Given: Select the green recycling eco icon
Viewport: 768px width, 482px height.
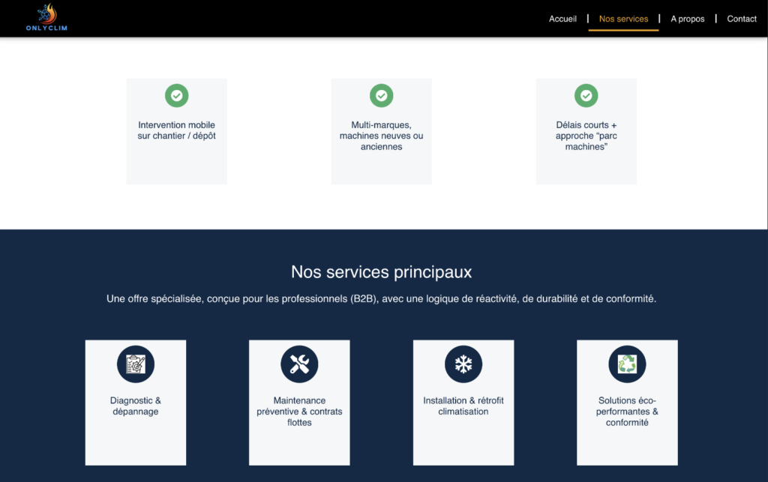Looking at the screenshot, I should pos(627,364).
